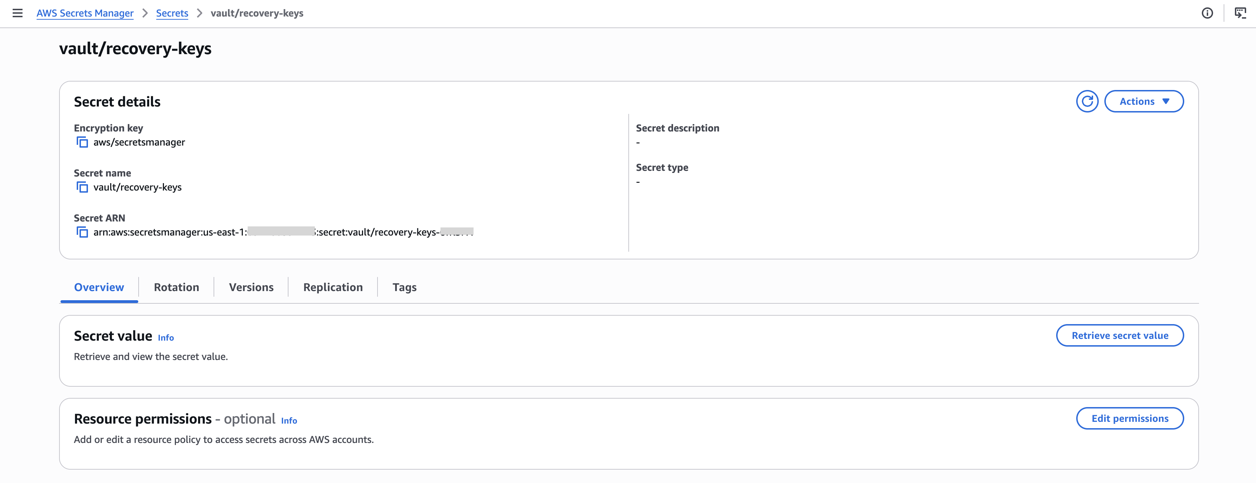Select the Overview tab
Viewport: 1256px width, 483px height.
pyautogui.click(x=99, y=287)
